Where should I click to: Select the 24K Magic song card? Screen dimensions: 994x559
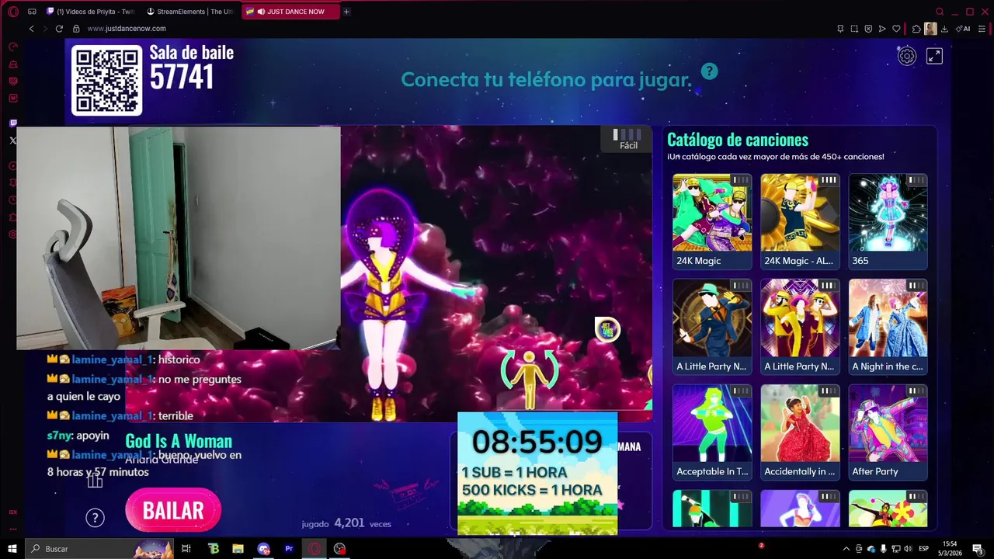(x=712, y=221)
